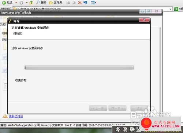183x133 pixels.
Task: Toggle the Folders pane button
Action: tap(56, 3)
